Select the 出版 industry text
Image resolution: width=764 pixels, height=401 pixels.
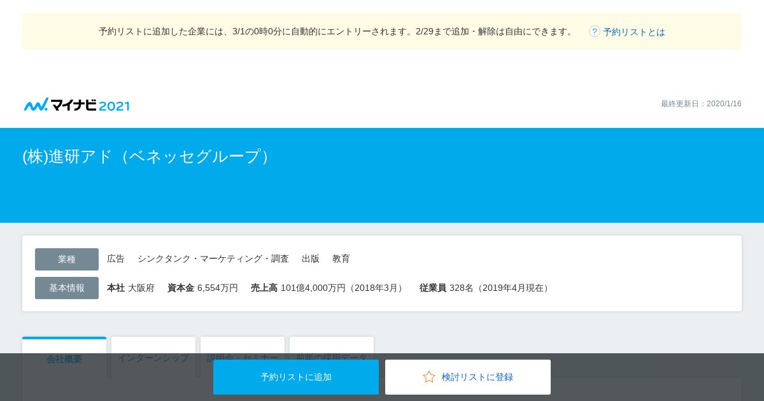coord(311,258)
